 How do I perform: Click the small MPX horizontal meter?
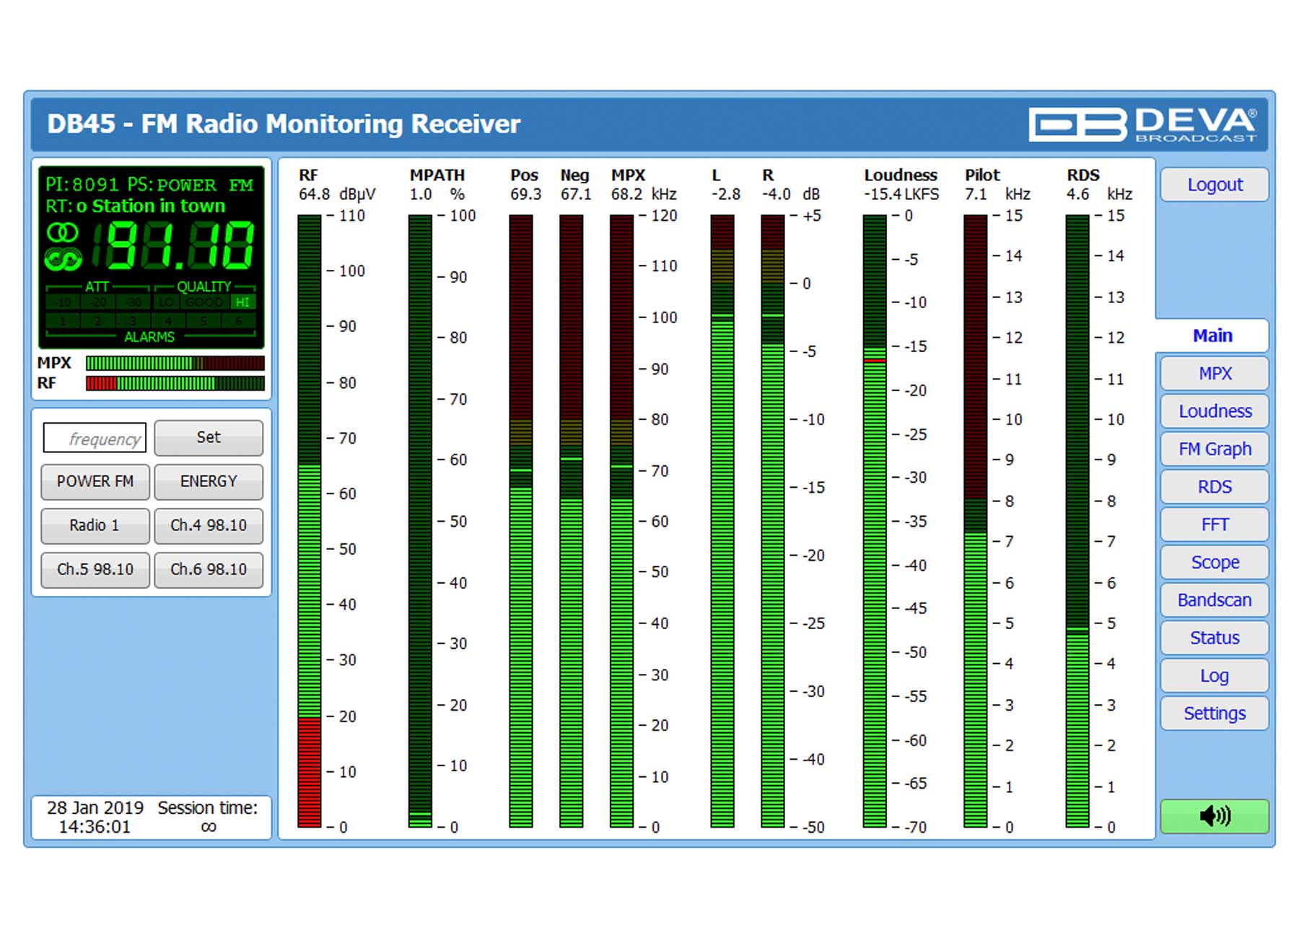(x=175, y=363)
